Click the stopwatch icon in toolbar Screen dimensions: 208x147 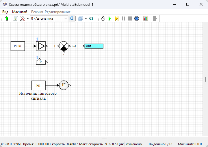pos(103,18)
